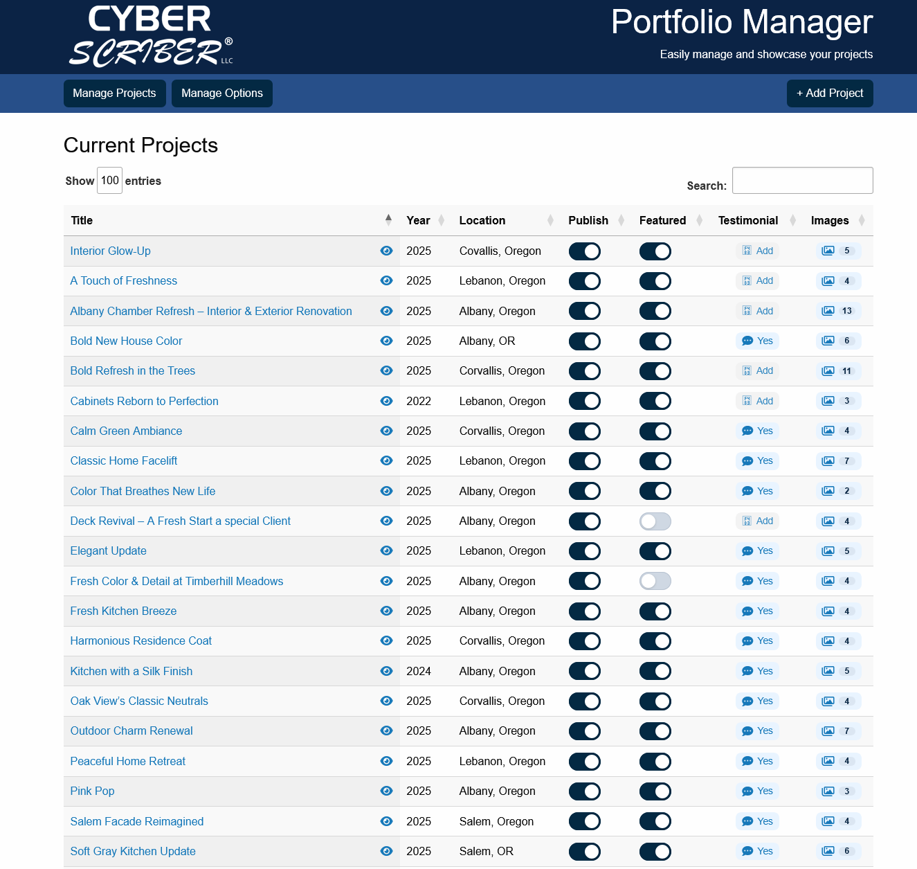Enable Featured for Deck Revival project
The height and width of the screenshot is (869, 917).
click(655, 521)
